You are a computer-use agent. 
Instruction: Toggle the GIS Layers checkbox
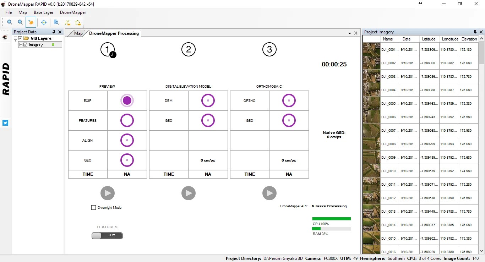20,38
